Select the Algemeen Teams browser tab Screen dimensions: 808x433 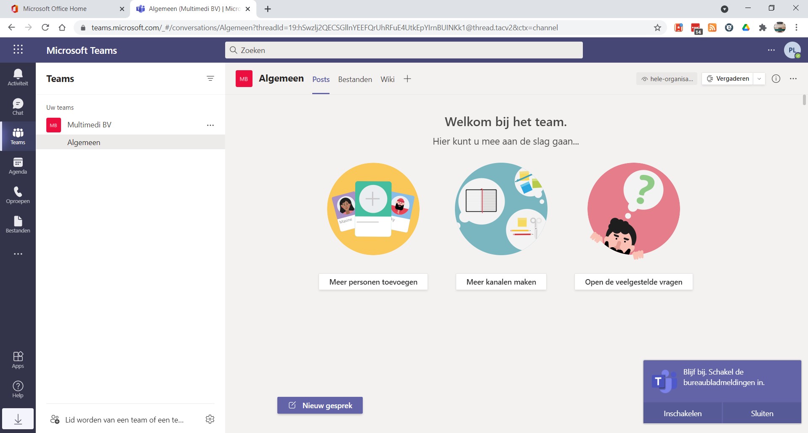pos(193,9)
